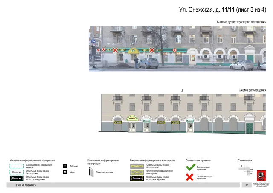Screen dimensions: 273x193
Task: Click the number «1» above the facade scheme
Action: point(182,90)
